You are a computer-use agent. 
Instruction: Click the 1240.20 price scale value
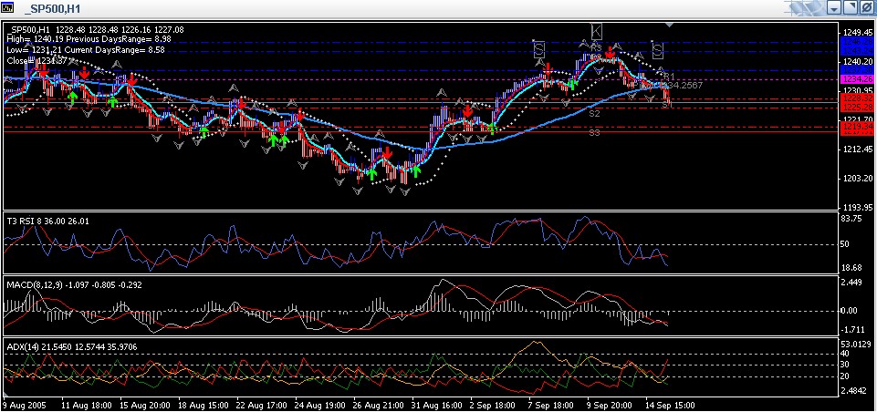coord(859,61)
